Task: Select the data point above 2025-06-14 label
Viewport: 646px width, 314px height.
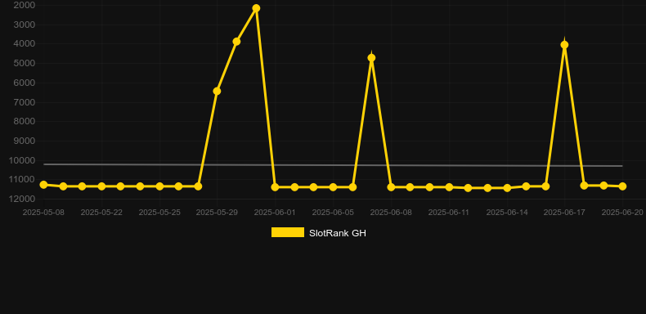Action: (507, 188)
